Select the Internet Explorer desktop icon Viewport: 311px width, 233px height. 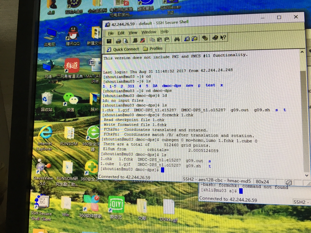point(45,138)
